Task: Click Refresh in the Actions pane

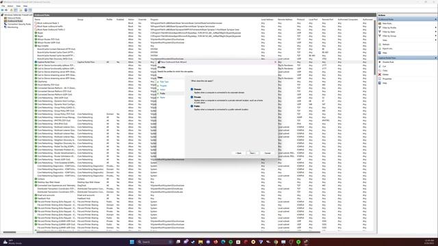Action: (386, 44)
